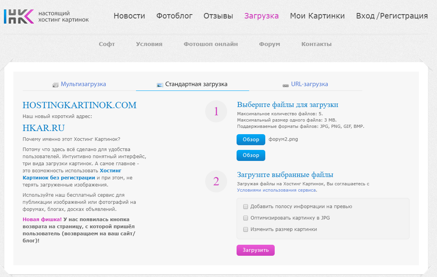Tick the Изменить размер картинки checkbox
This screenshot has height=277, width=437.
[246, 229]
